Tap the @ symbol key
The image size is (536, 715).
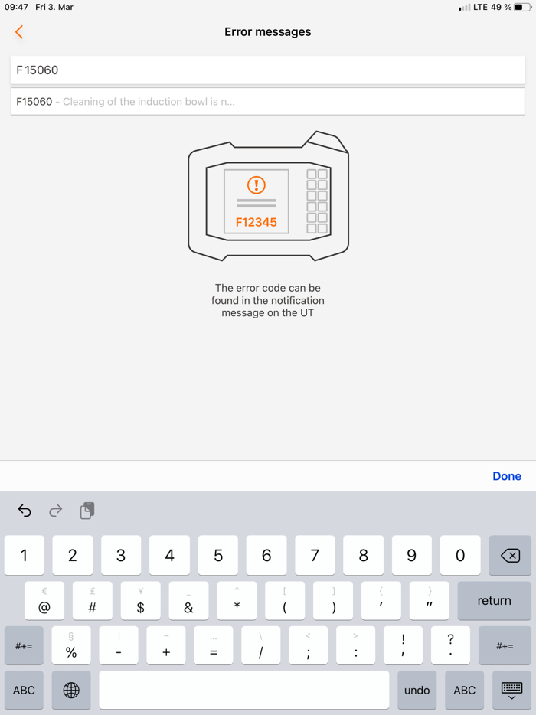(44, 600)
